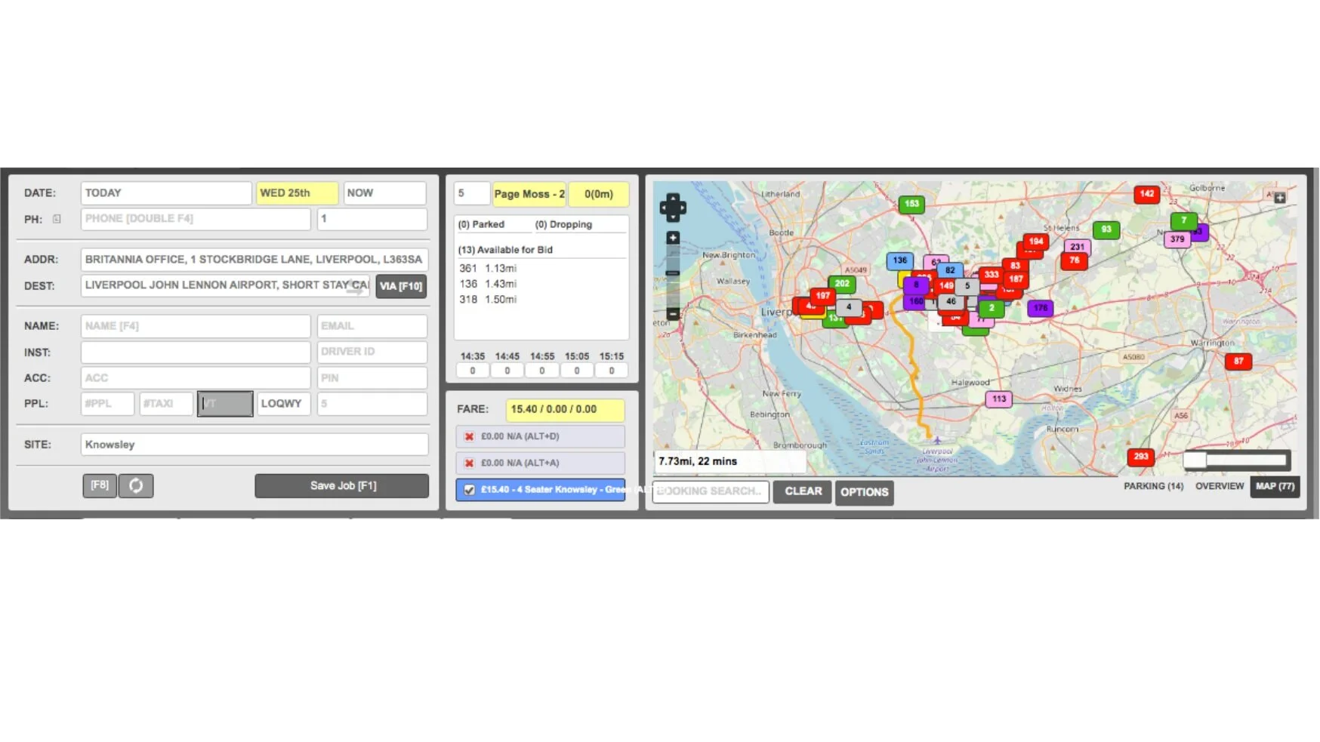Image resolution: width=1320 pixels, height=742 pixels.
Task: Switch to the PARKING (14) tab
Action: (x=1153, y=486)
